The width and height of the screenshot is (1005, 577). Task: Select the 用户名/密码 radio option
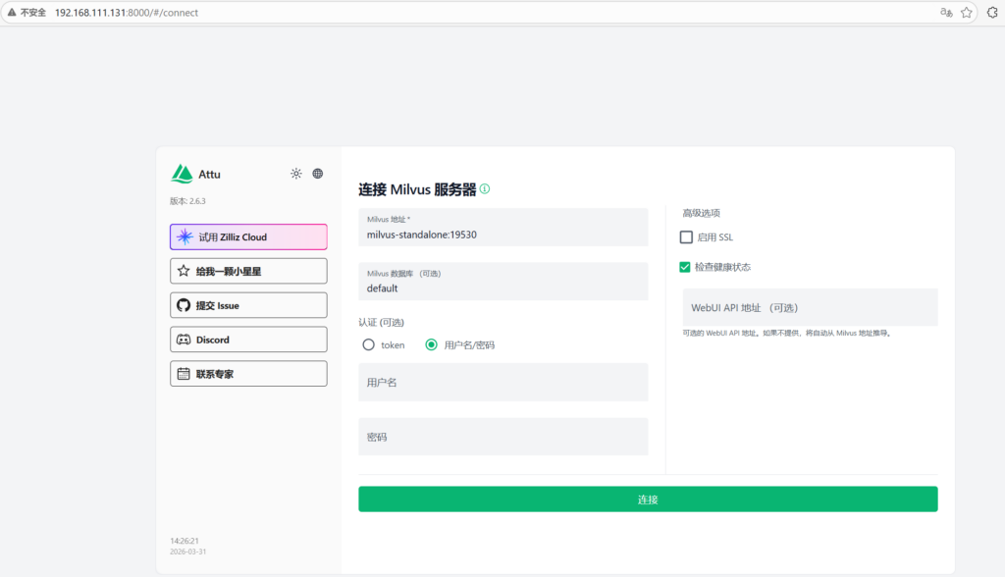point(431,345)
